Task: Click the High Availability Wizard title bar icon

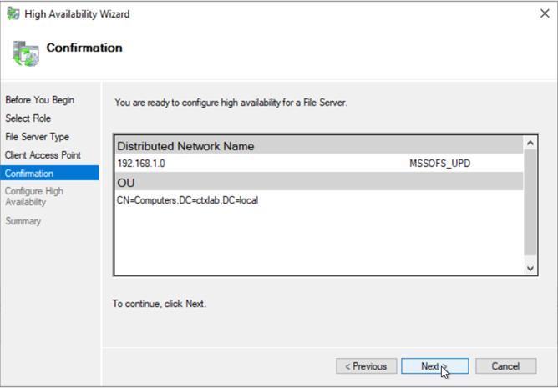Action: (x=13, y=14)
